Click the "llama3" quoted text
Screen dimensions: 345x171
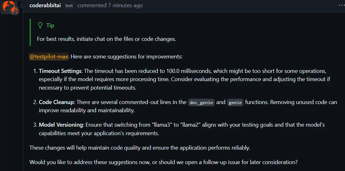click(161, 125)
